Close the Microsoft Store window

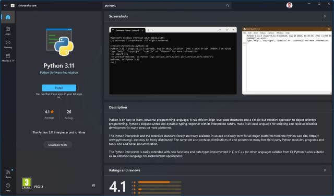point(329,4)
